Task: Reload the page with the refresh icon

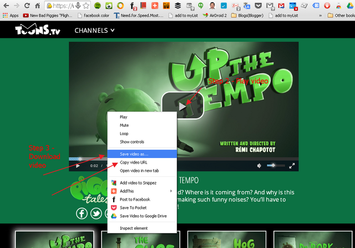Action: (27, 6)
